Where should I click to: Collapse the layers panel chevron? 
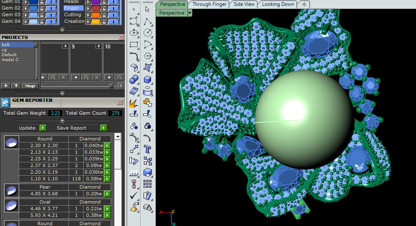point(62,30)
